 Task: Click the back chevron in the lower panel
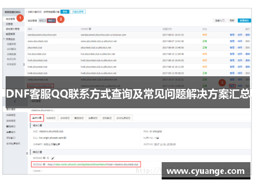coord(15,101)
